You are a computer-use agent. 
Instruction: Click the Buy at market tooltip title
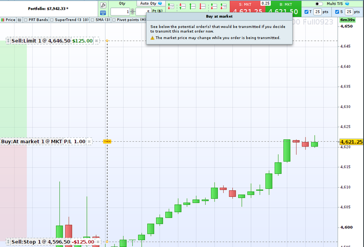[x=219, y=17]
